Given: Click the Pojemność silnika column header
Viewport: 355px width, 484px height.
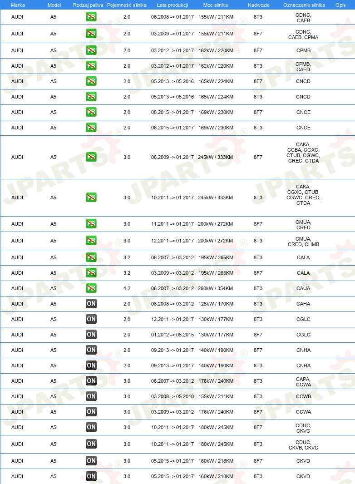Looking at the screenshot, I should (127, 5).
